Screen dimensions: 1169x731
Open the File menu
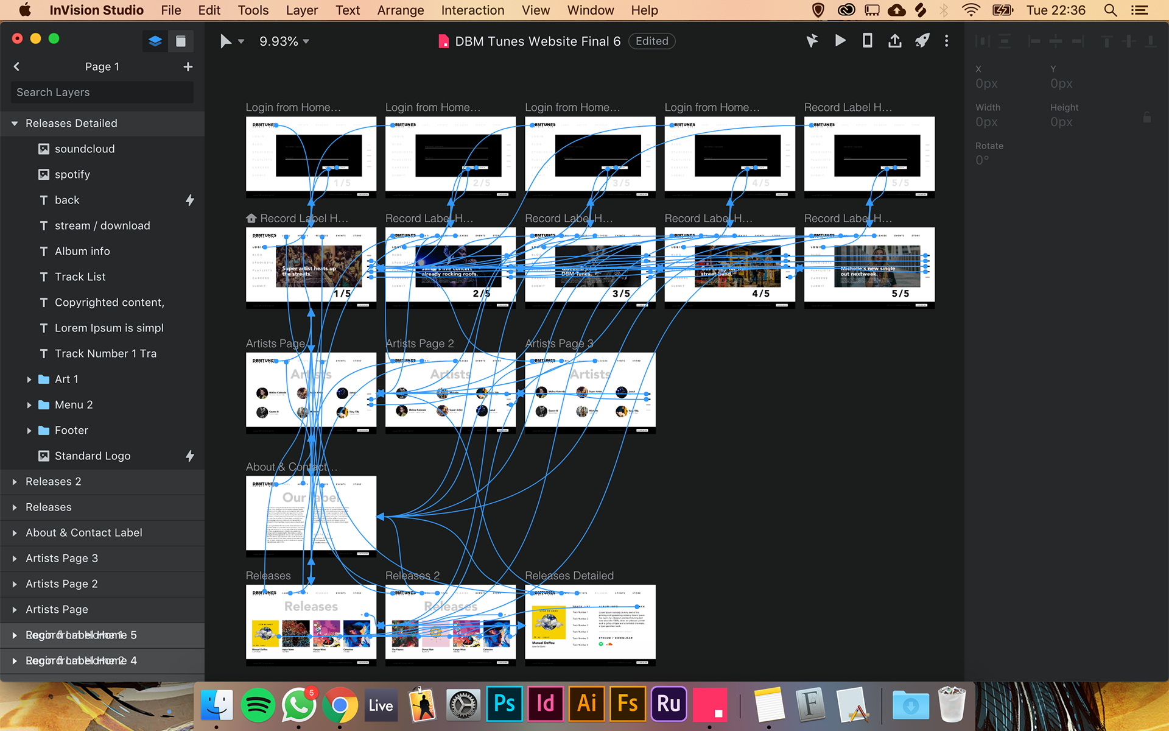click(x=170, y=10)
